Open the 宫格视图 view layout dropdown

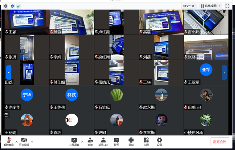click(211, 6)
